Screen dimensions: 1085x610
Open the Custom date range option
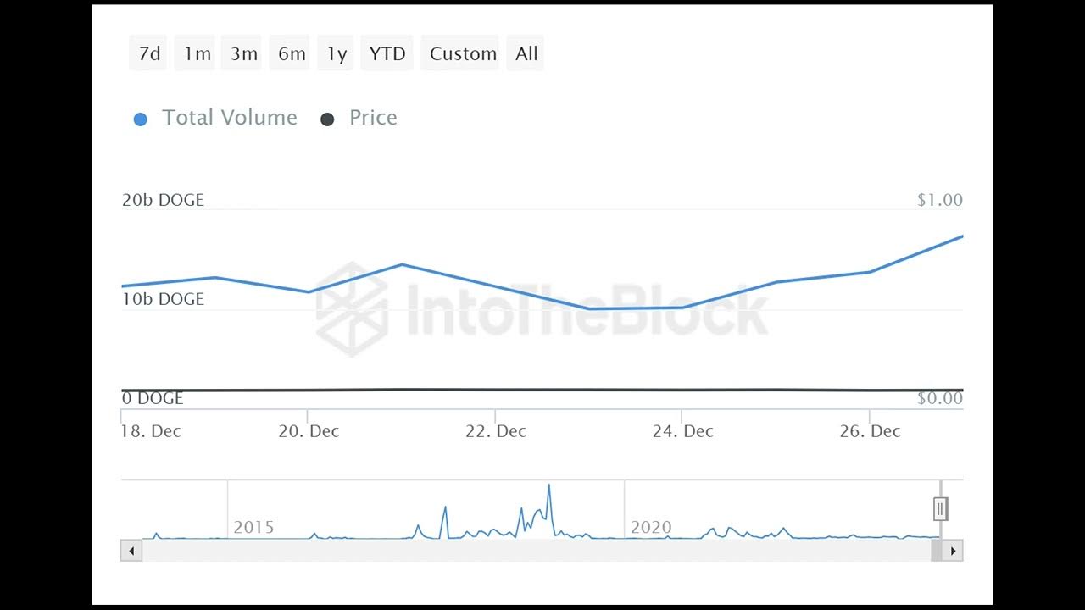463,53
